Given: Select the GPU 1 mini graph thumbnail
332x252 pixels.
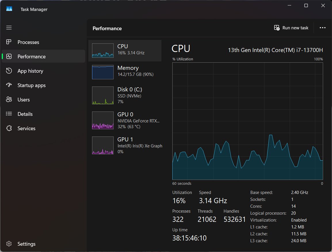Looking at the screenshot, I should (x=103, y=145).
